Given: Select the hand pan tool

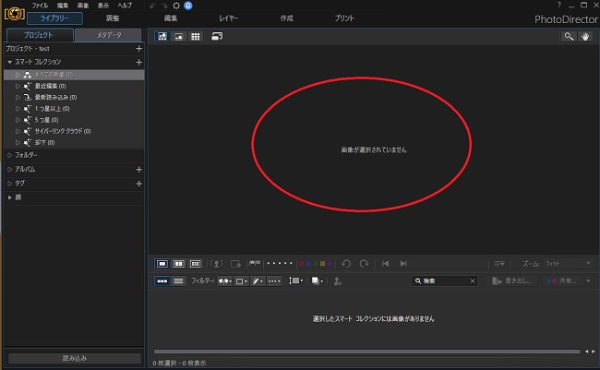Looking at the screenshot, I should (585, 36).
